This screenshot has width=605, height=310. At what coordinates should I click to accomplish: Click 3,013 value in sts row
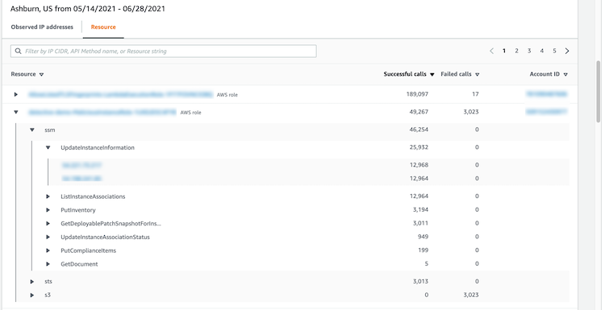click(420, 281)
